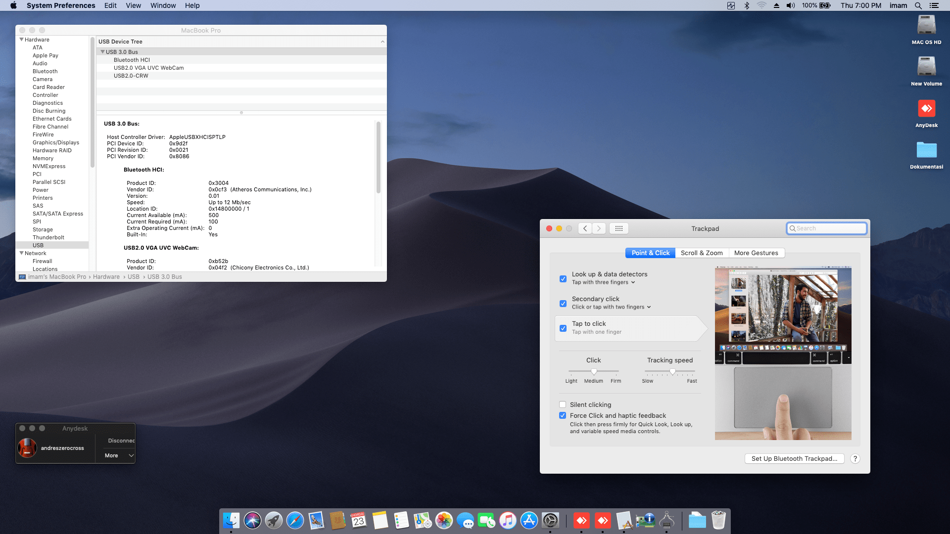Open Photos app in the dock
The height and width of the screenshot is (534, 950).
point(444,520)
